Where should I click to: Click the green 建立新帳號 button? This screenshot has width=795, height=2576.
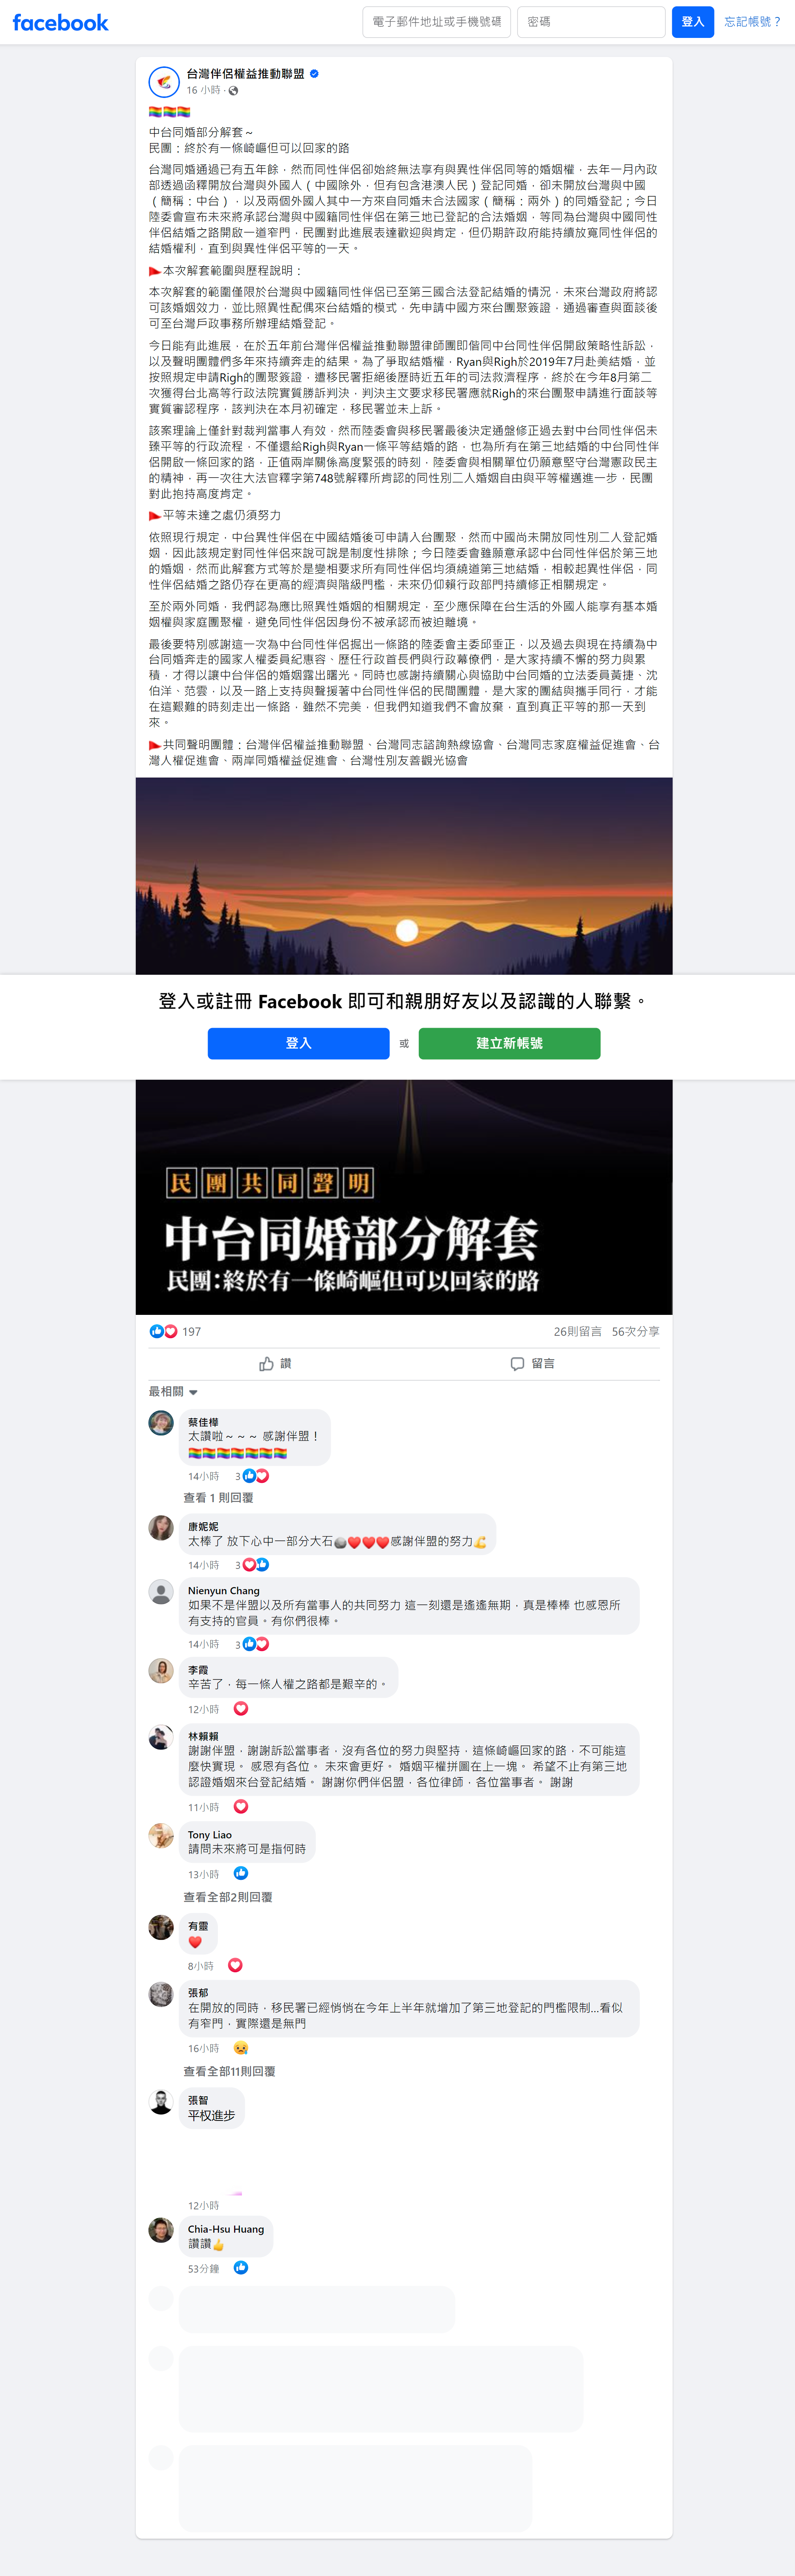tap(509, 1043)
